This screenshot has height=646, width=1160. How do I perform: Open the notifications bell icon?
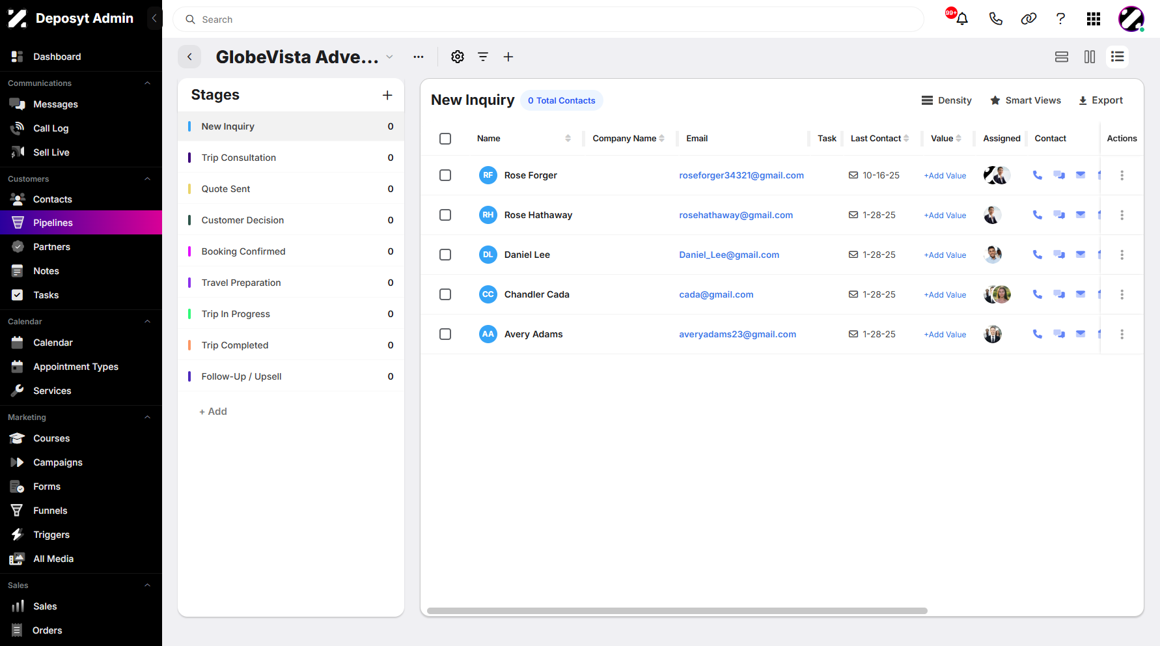[961, 19]
